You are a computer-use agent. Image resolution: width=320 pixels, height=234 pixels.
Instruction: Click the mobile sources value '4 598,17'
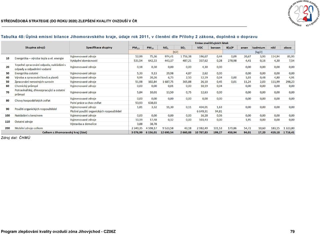[151, 128]
